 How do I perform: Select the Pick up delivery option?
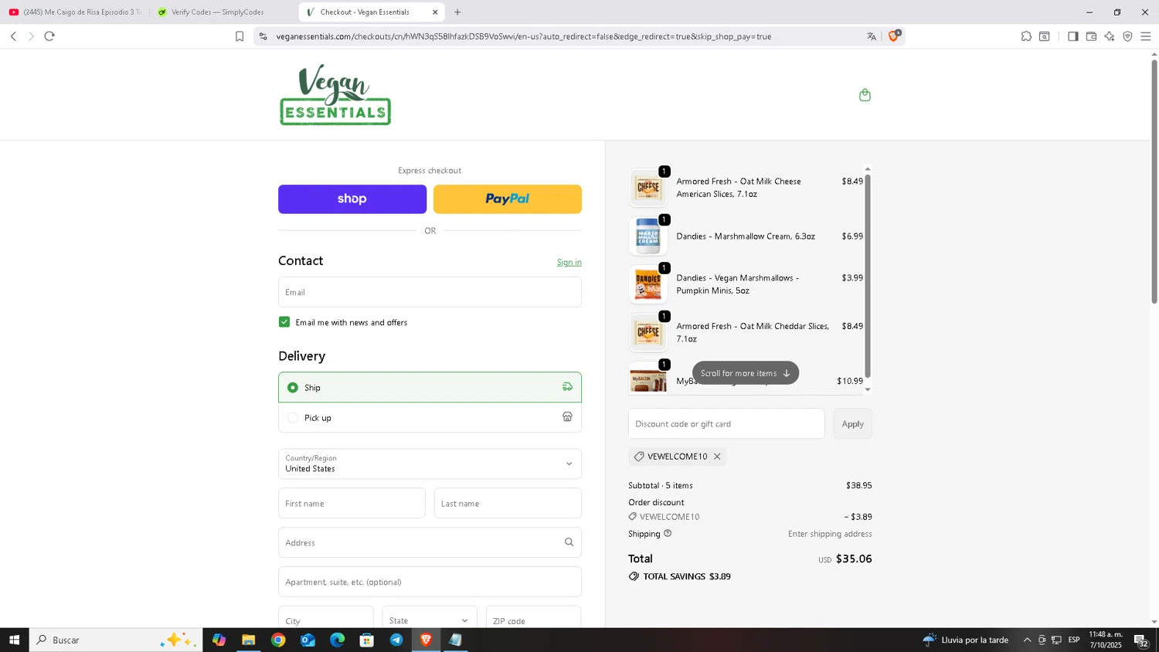click(x=430, y=417)
